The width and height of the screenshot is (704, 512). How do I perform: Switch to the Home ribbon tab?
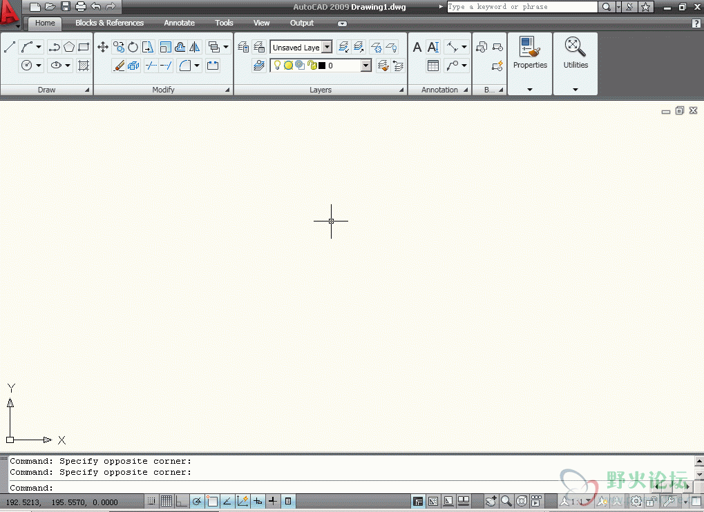click(x=45, y=23)
